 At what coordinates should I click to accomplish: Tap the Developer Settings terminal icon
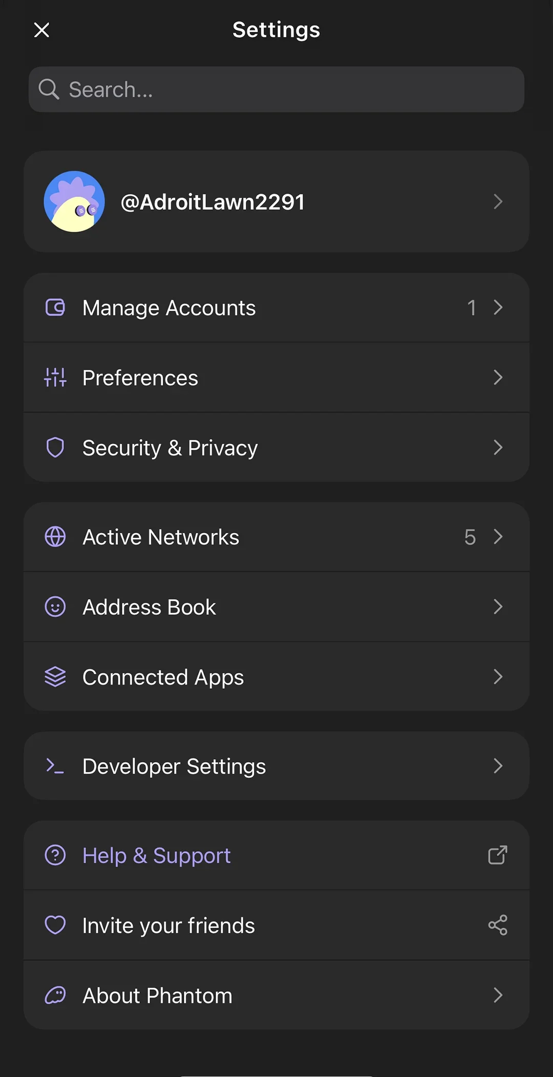[x=55, y=766]
